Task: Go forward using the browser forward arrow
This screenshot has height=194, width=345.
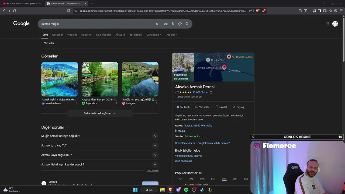Action: (9, 11)
